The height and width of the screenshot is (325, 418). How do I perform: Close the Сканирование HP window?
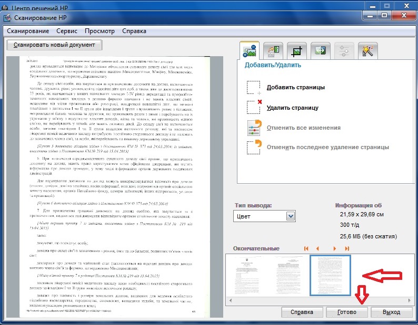tap(404, 16)
